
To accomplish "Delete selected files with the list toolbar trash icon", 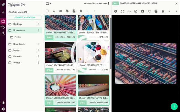I will [81, 11].
